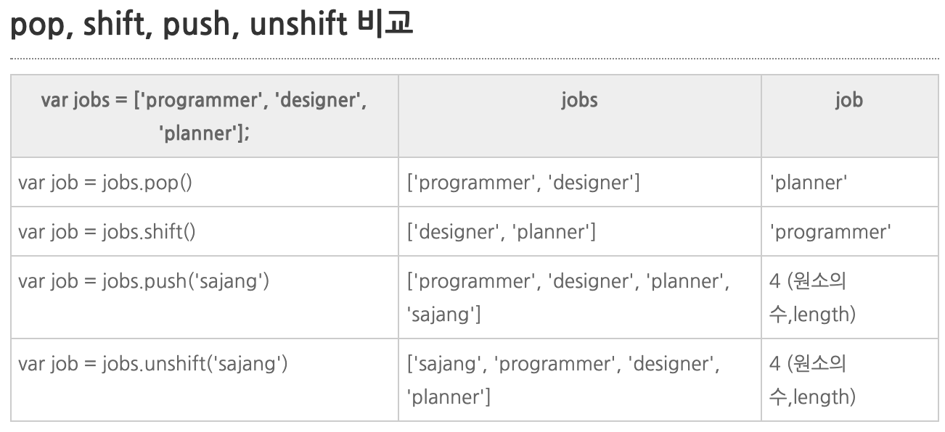This screenshot has width=945, height=432.
Task: Select the 'var job = jobs.shift()' cell
Action: (205, 231)
